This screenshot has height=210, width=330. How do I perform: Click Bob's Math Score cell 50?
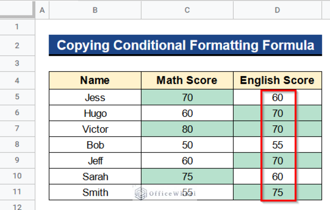pos(187,145)
